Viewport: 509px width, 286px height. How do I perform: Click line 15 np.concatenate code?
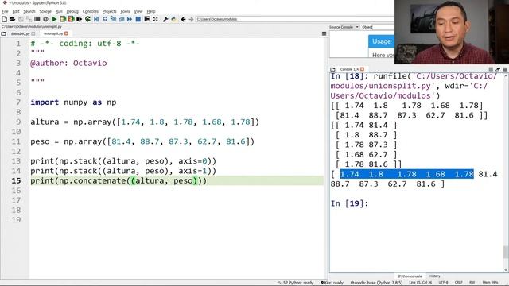pyautogui.click(x=119, y=180)
